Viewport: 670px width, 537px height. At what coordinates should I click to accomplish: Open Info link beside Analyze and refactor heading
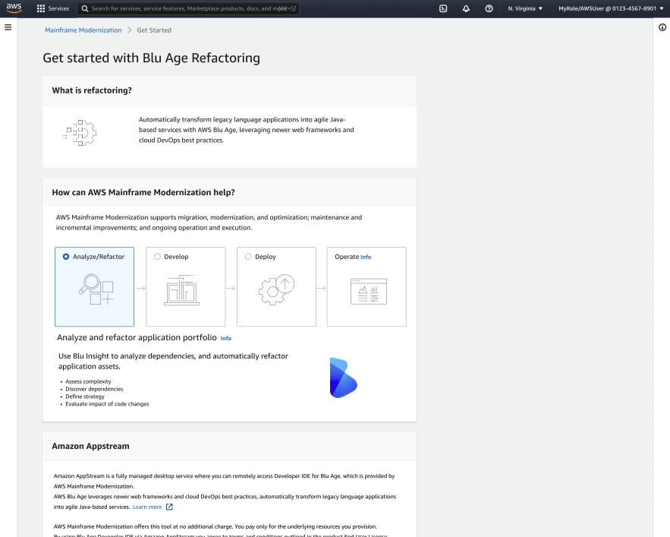(x=225, y=339)
